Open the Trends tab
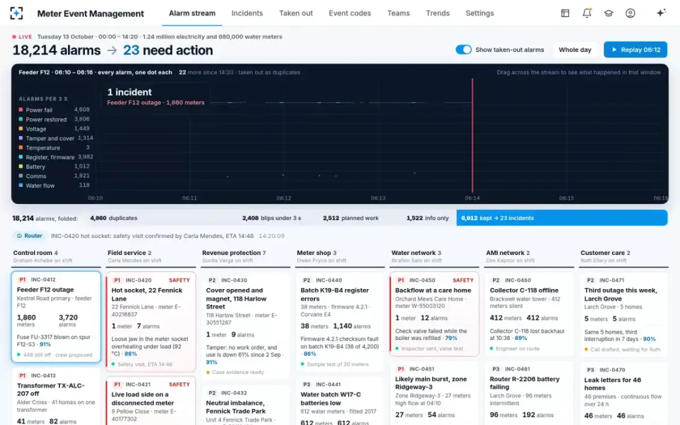The width and height of the screenshot is (680, 425). [x=437, y=13]
